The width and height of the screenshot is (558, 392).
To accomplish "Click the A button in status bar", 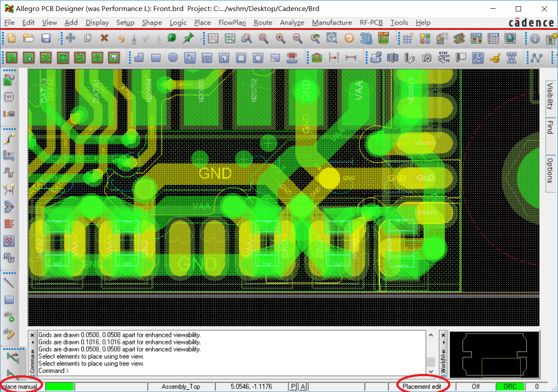I will point(303,386).
